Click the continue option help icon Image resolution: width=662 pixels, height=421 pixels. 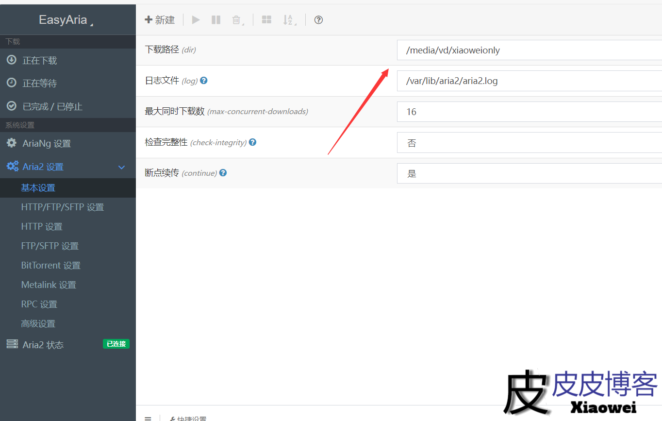pos(223,173)
